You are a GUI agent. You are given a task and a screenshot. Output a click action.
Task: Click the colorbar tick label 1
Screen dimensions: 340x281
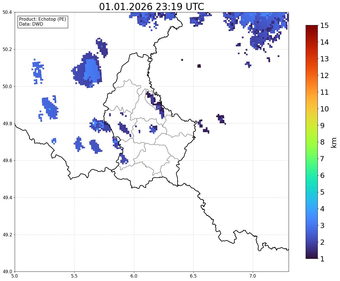click(322, 259)
